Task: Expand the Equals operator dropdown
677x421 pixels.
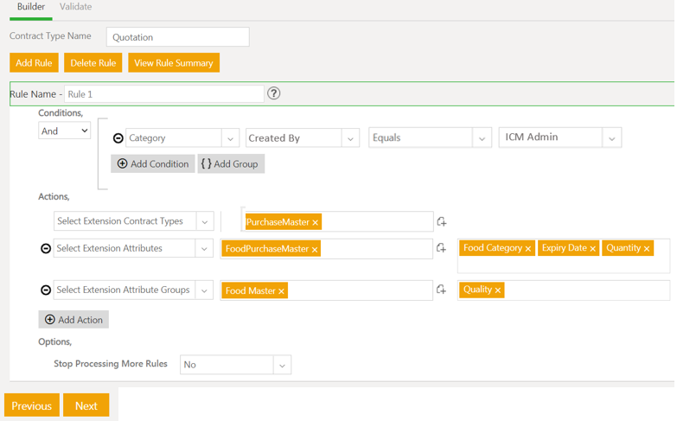Action: pyautogui.click(x=482, y=138)
